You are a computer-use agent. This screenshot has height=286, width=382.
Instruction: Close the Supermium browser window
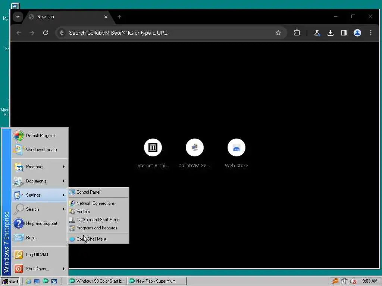point(370,16)
